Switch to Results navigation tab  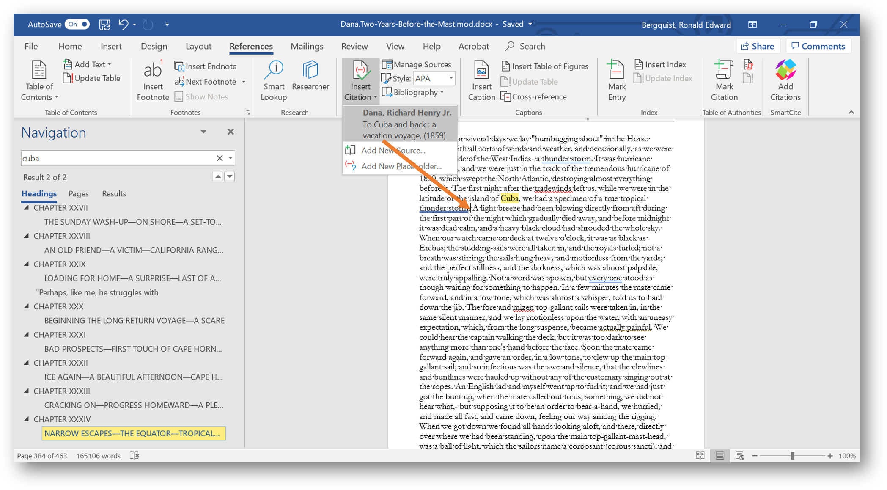pos(114,193)
